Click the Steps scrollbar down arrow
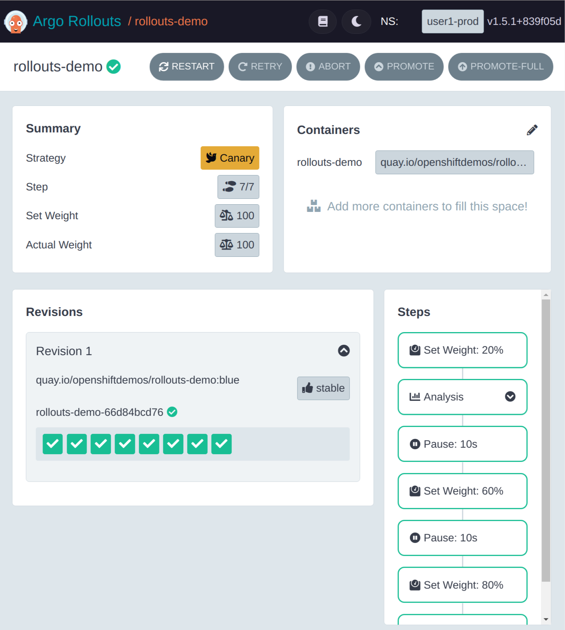565x630 pixels. point(546,619)
